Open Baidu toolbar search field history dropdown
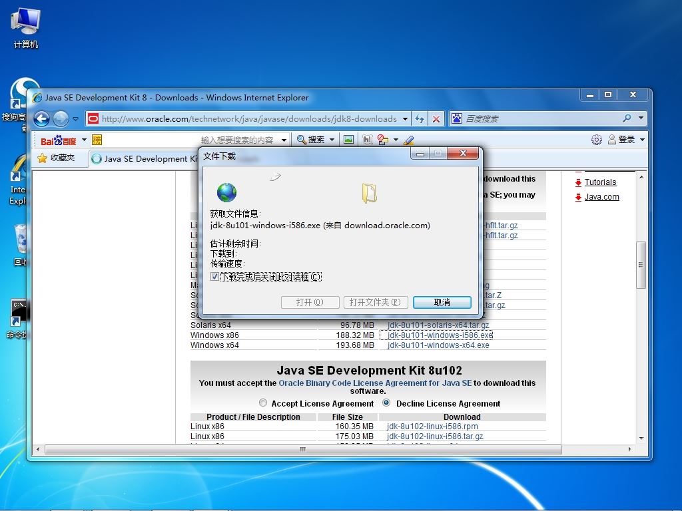Viewport: 682px width, 511px height. (x=284, y=140)
